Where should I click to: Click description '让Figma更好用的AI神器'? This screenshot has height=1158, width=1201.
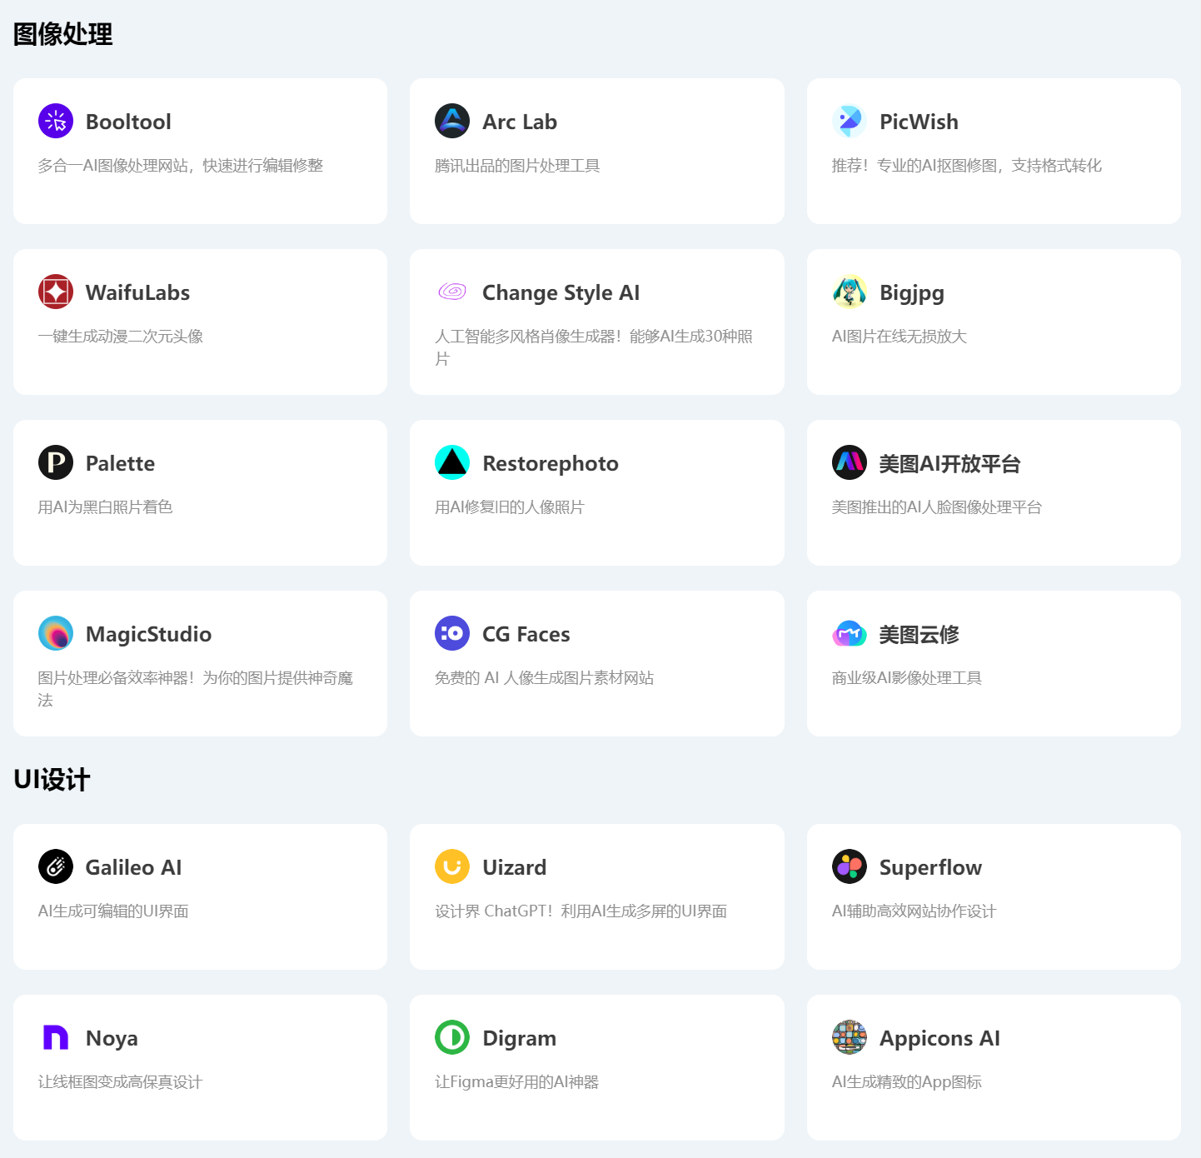click(517, 1082)
